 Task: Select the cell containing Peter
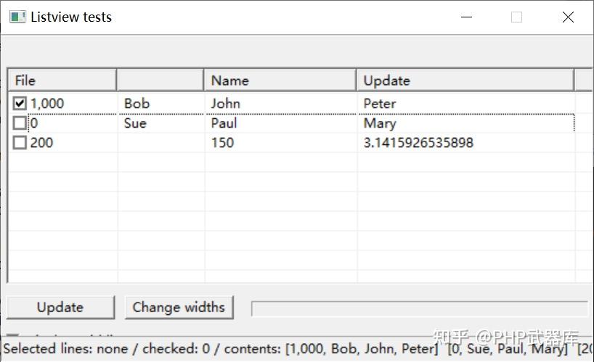(380, 103)
